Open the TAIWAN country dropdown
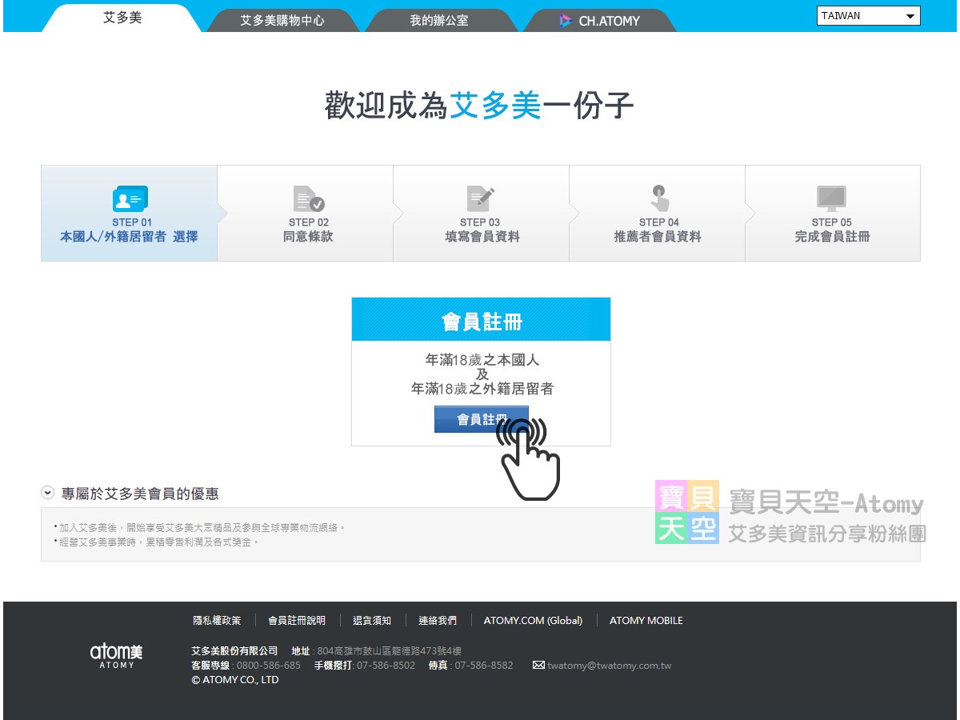960x720 pixels. (x=869, y=16)
